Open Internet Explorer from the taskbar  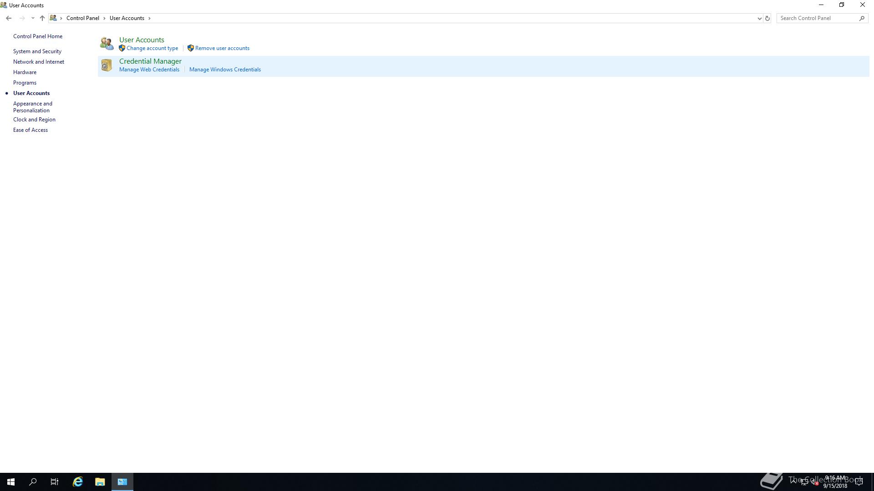point(78,482)
